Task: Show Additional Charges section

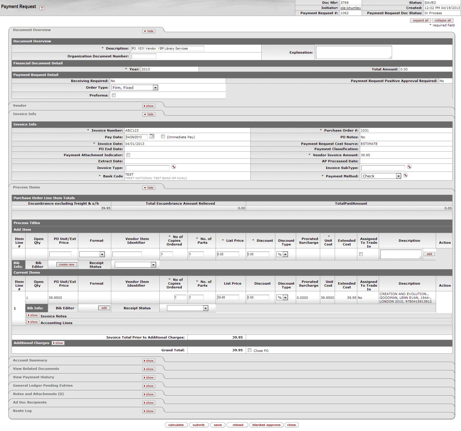Action: (58, 343)
